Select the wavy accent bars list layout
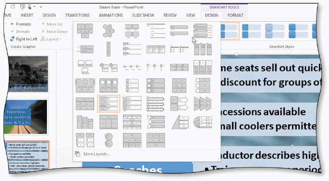This screenshot has width=329, height=181. pos(155,104)
